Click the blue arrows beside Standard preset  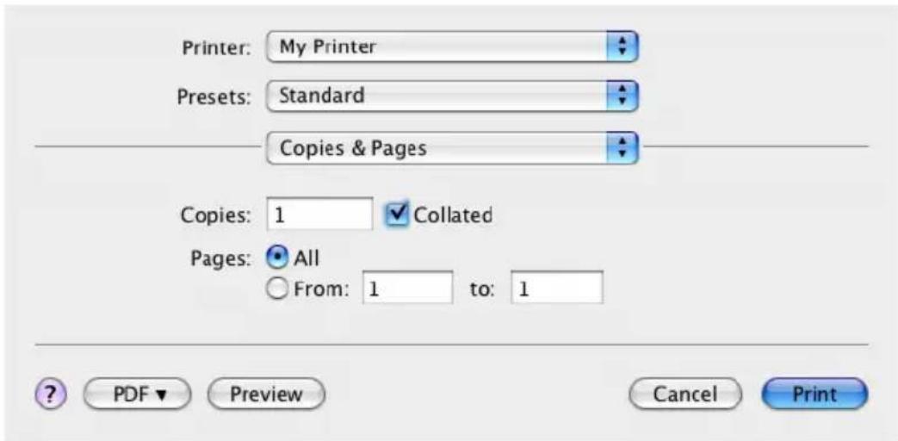pos(622,96)
